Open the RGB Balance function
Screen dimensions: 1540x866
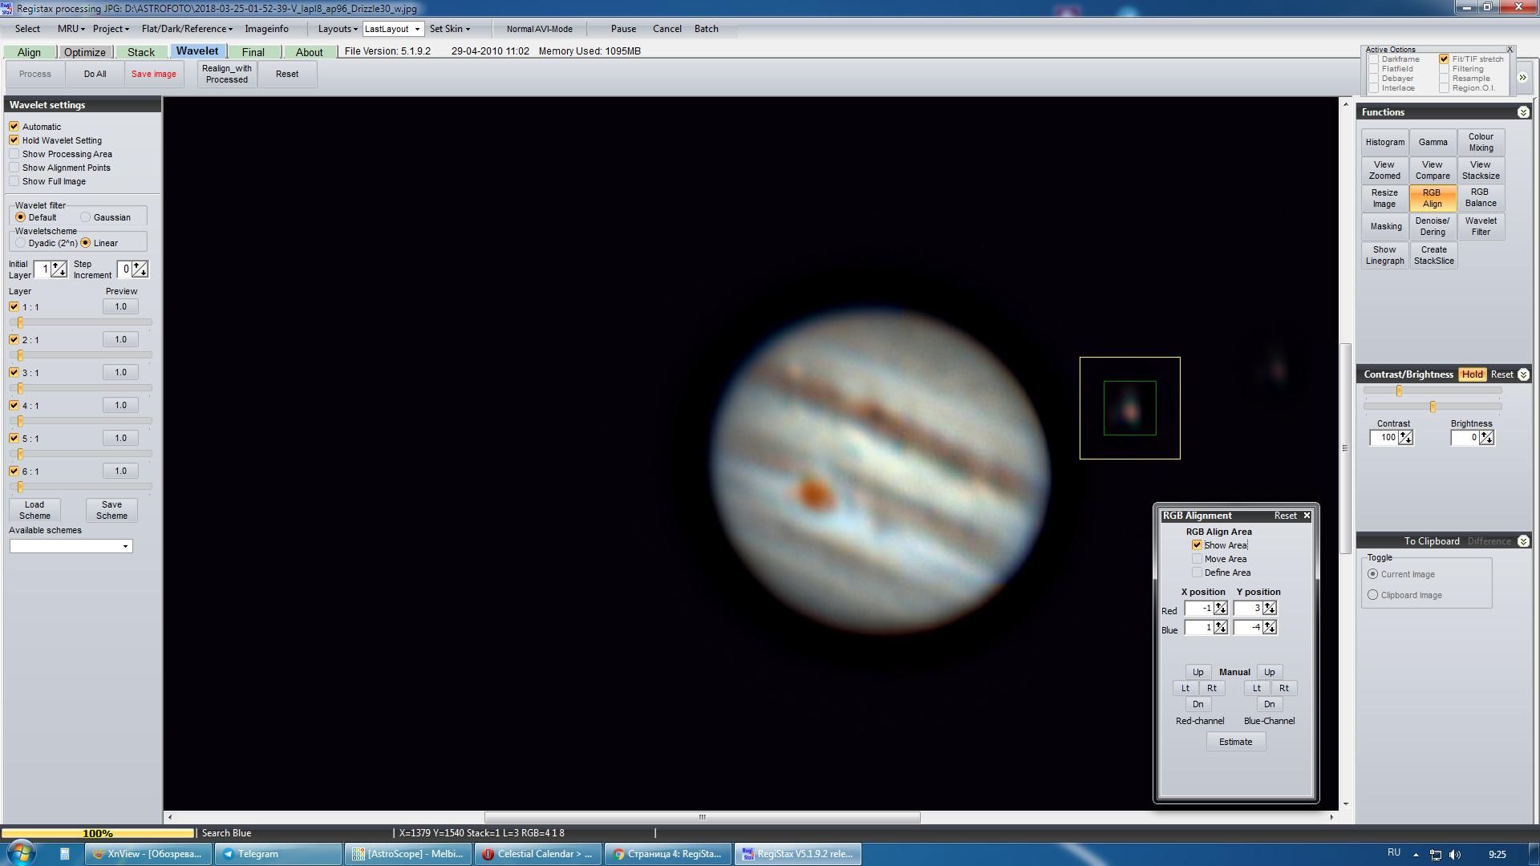1481,198
